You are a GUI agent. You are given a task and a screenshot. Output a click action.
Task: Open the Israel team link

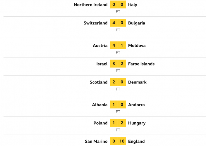coord(102,64)
